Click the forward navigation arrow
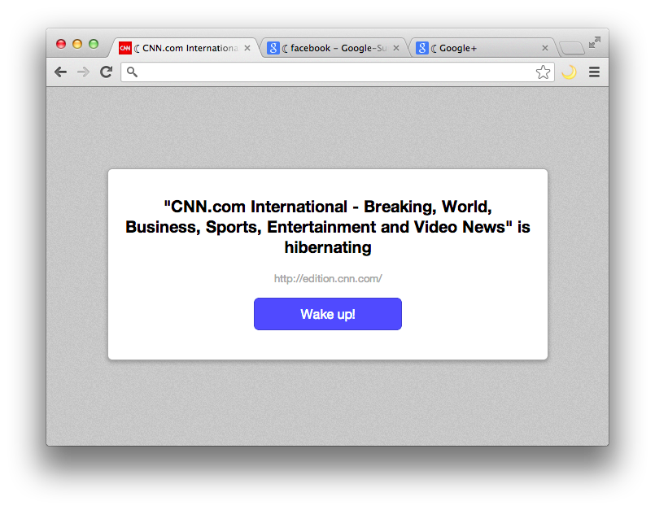 84,72
